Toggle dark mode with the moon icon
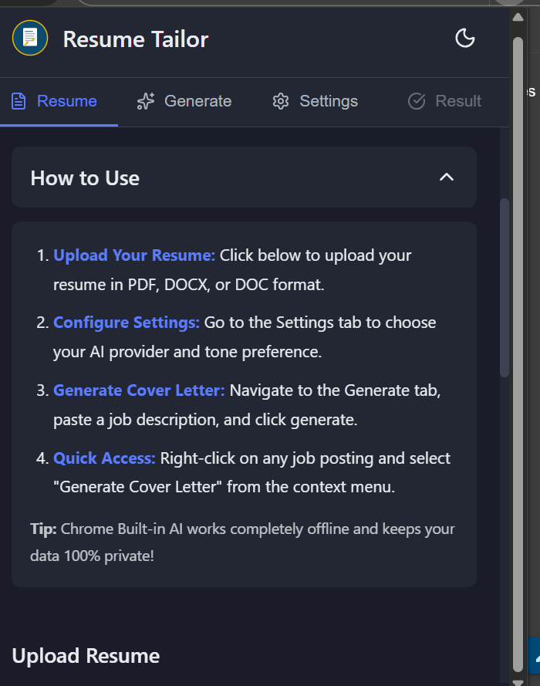 465,38
